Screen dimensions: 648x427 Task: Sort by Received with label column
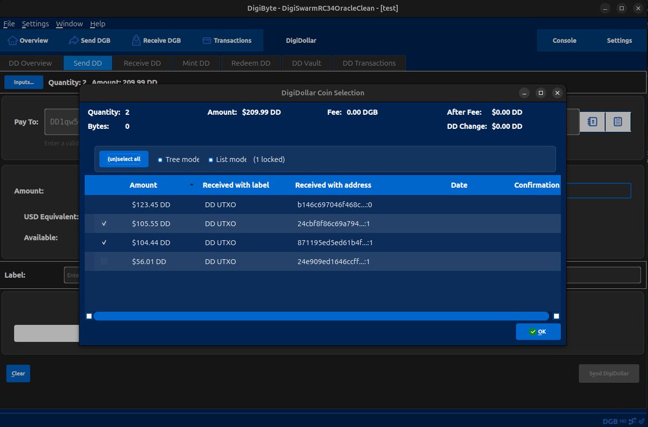236,185
